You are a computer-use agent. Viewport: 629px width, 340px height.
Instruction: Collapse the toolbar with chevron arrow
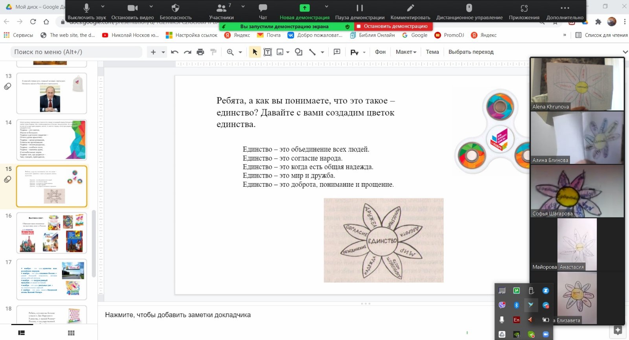[625, 52]
